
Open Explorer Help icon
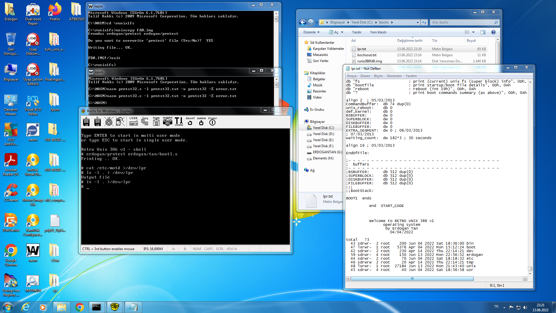tap(493, 32)
